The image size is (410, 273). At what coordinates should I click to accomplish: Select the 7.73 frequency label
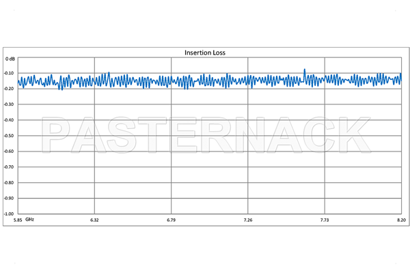[x=325, y=220]
